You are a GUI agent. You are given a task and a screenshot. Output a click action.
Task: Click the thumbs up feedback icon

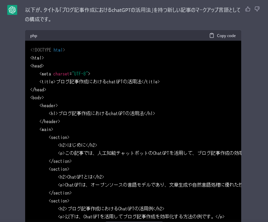[x=248, y=9]
